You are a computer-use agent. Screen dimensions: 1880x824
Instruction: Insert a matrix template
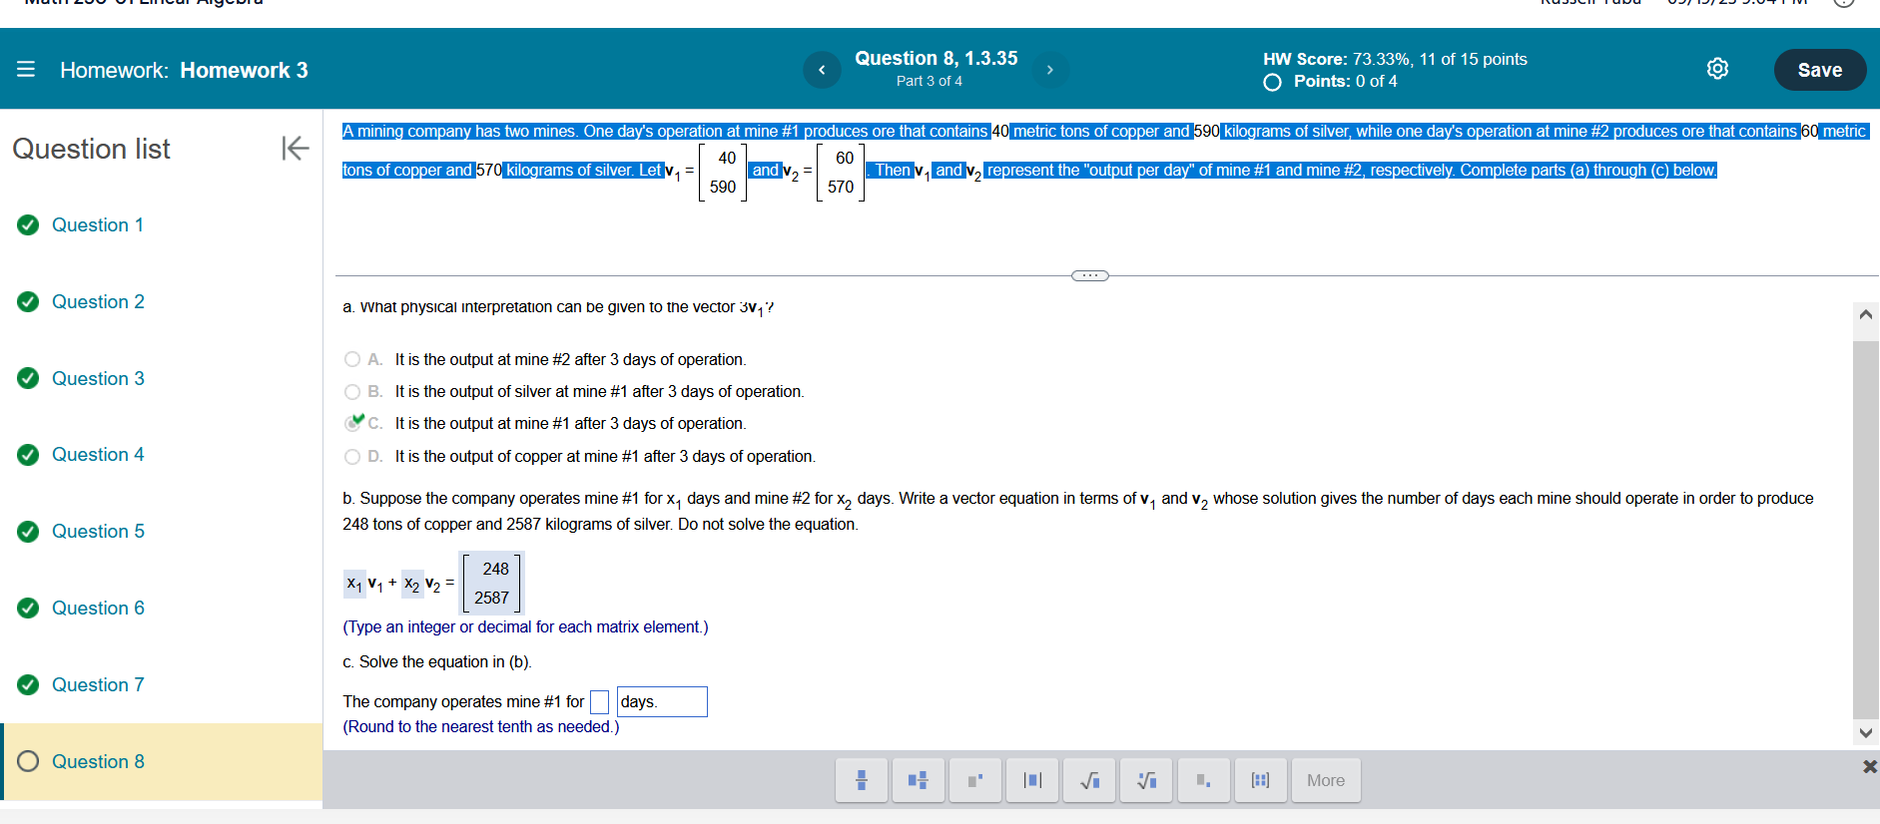point(1260,780)
